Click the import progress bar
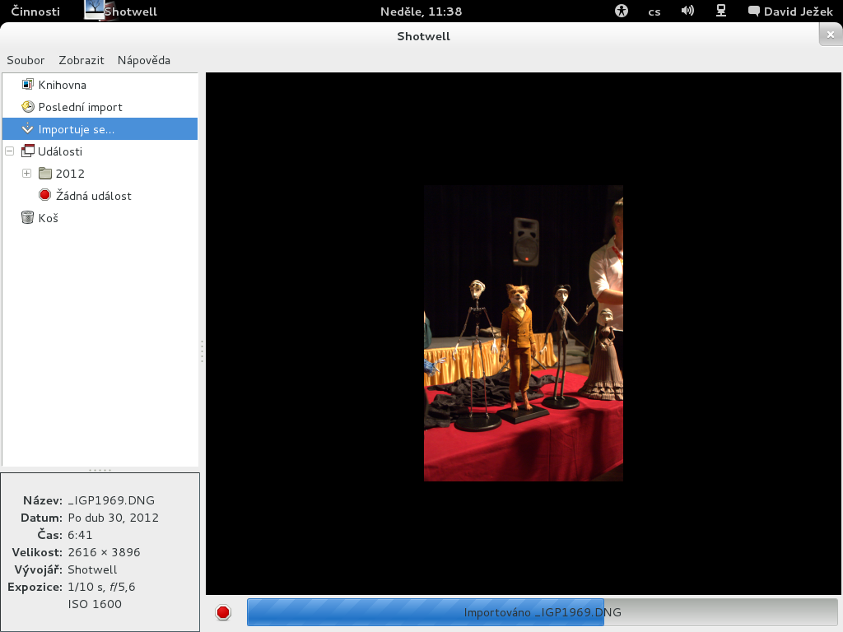Screen dimensions: 843x632 pyautogui.click(x=542, y=612)
